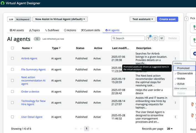This screenshot has height=133, width=196.
Task: Open the Records per page dropdown
Action: [x=170, y=129]
